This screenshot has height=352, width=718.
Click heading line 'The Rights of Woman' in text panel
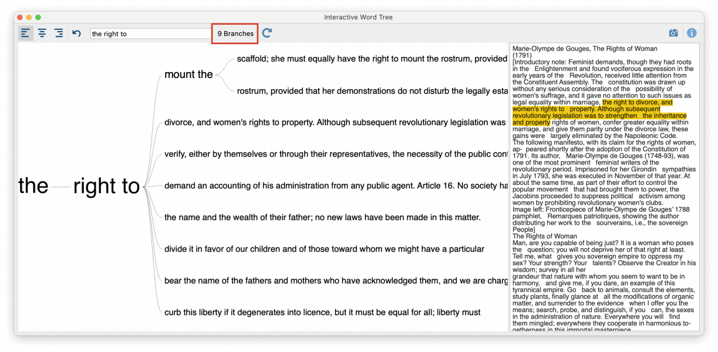pos(545,236)
